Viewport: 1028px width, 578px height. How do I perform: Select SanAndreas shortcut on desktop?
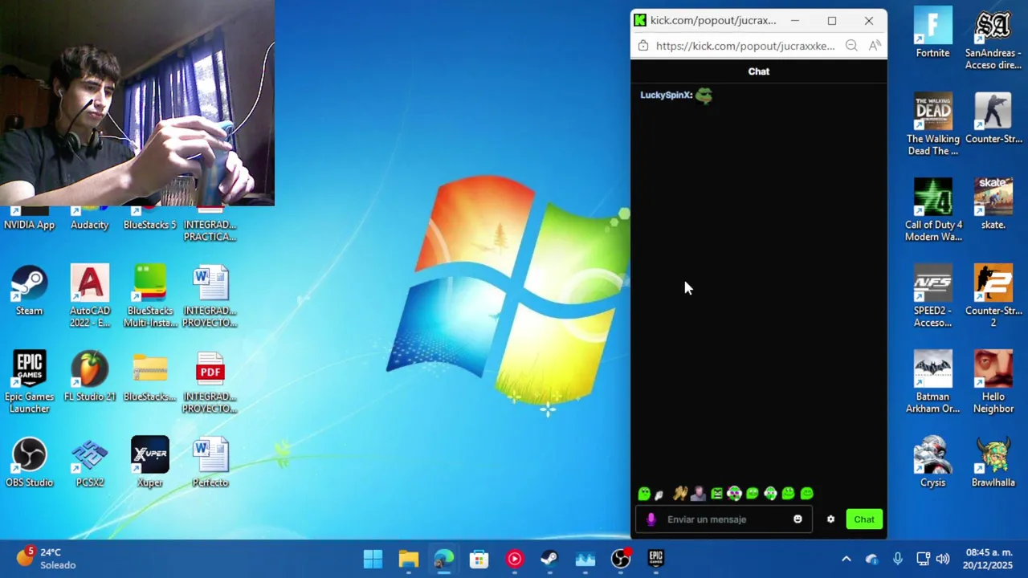pyautogui.click(x=993, y=39)
